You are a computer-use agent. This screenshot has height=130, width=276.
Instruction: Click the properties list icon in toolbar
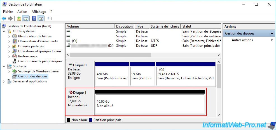click(49, 18)
